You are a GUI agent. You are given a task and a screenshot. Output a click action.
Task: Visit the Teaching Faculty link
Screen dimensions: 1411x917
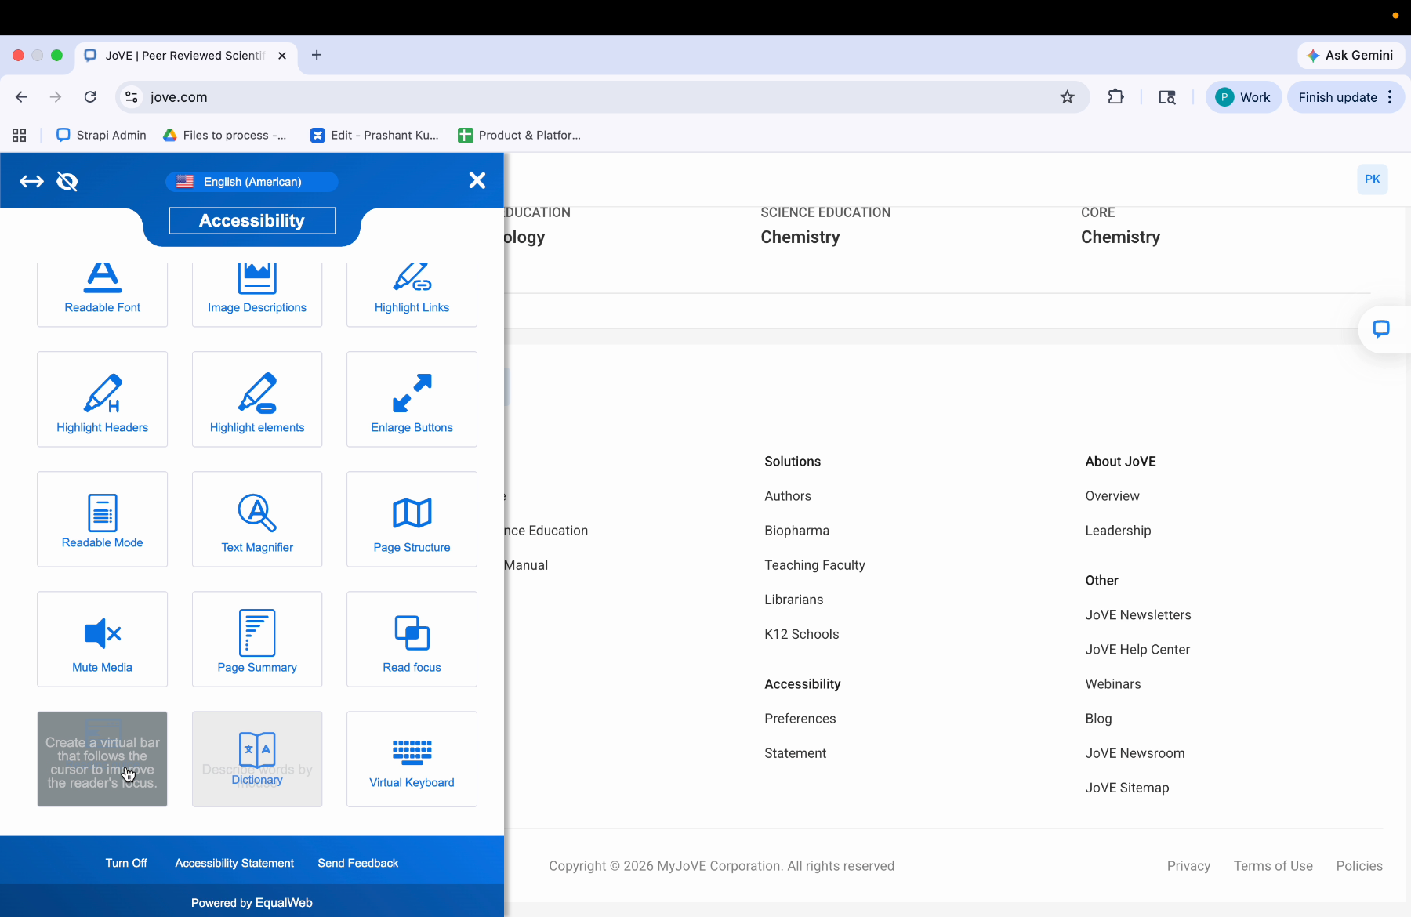pyautogui.click(x=814, y=565)
